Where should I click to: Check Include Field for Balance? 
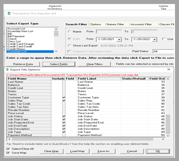point(64,85)
